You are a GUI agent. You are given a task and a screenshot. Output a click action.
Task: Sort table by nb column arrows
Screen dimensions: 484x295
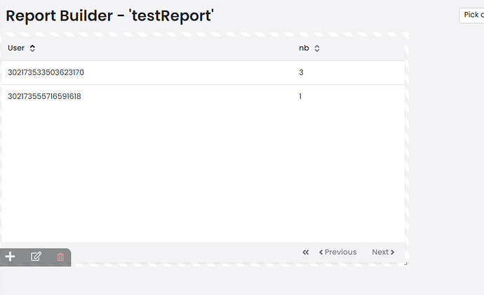[x=317, y=48]
